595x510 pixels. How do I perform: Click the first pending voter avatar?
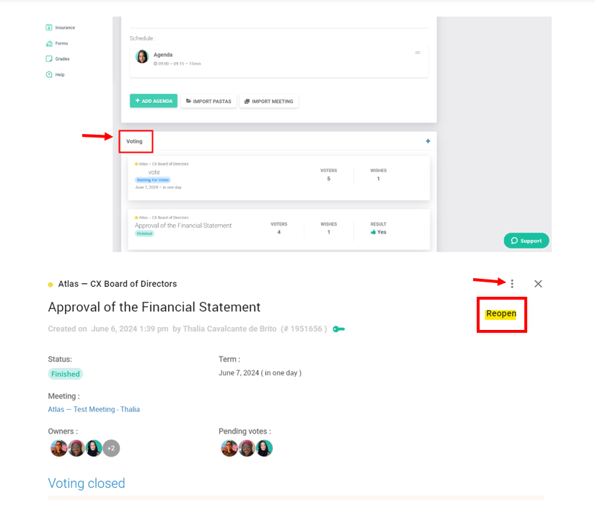[x=229, y=448]
